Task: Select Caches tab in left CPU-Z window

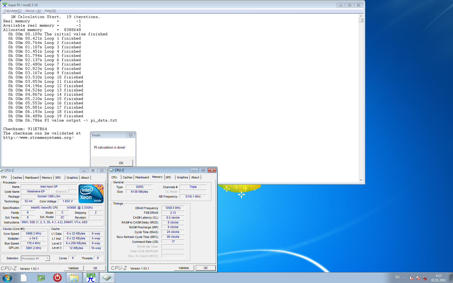Action: pyautogui.click(x=17, y=177)
